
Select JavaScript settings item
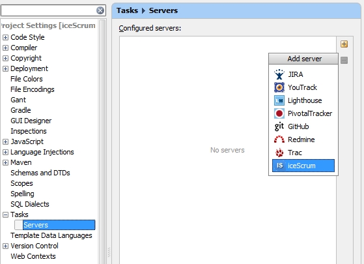[27, 141]
